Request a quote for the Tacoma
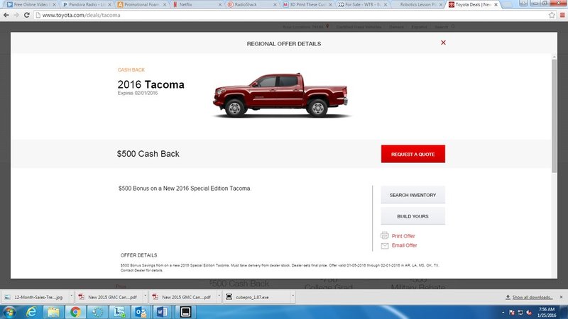568x319 pixels. 413,154
